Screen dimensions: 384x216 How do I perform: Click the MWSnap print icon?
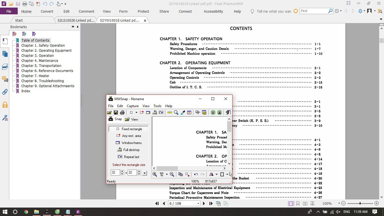(x=122, y=112)
